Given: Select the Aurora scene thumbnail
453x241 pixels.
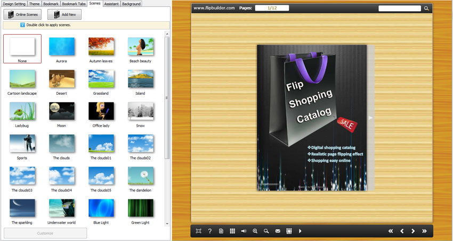Looking at the screenshot, I should click(x=61, y=47).
